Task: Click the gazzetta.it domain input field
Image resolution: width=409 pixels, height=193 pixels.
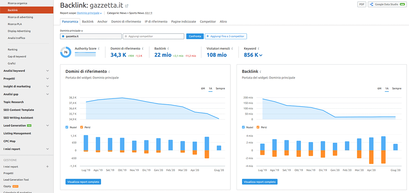Action: pyautogui.click(x=91, y=36)
